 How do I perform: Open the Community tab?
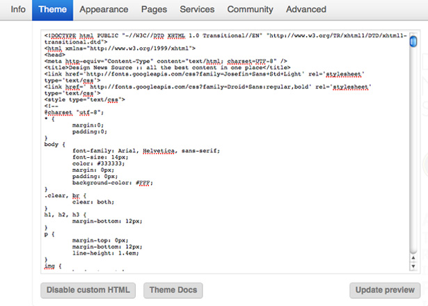[x=250, y=10]
